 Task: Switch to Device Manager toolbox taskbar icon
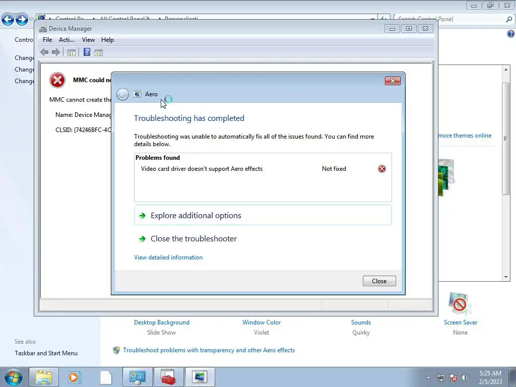click(168, 377)
